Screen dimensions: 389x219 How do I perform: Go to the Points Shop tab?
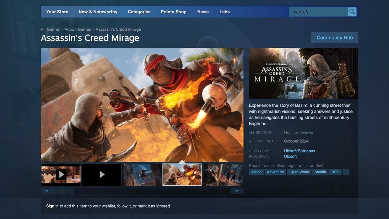tap(174, 12)
